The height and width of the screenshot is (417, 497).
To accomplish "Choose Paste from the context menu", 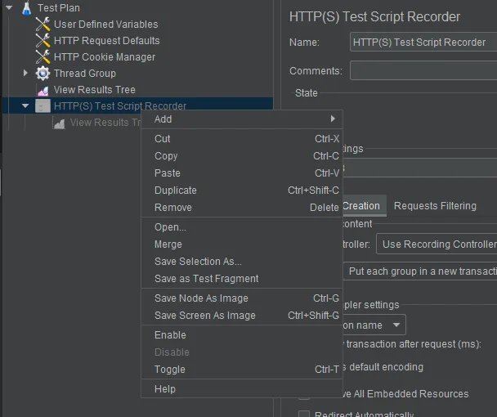I will point(242,173).
